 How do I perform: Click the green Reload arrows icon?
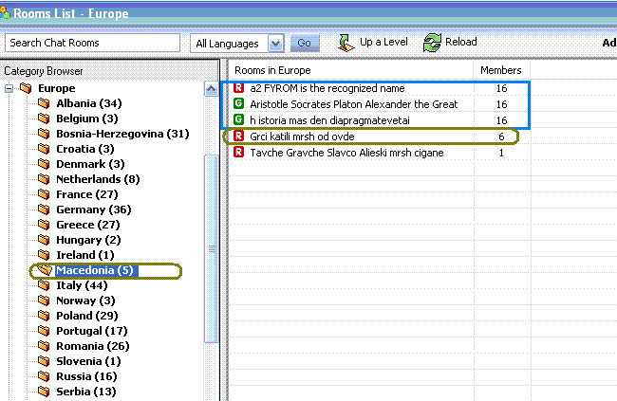[432, 43]
